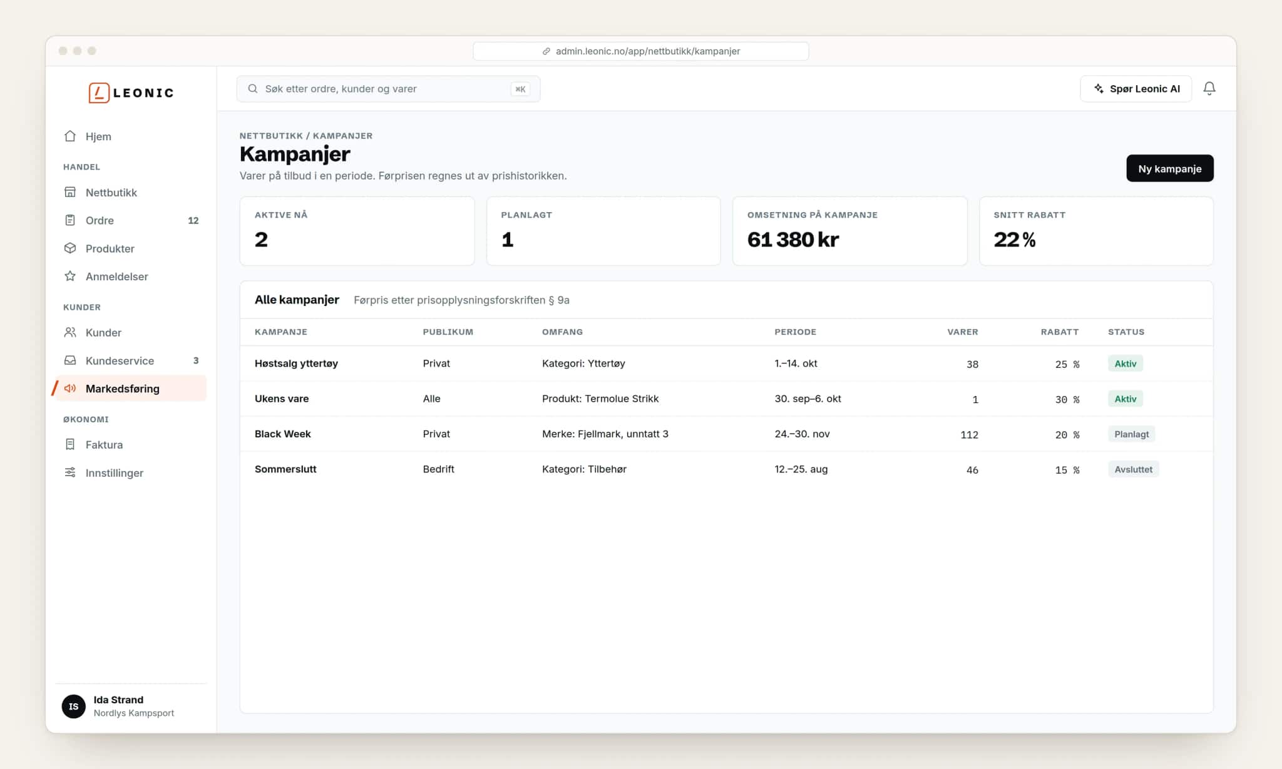Open the Ukens vare campaign row
The image size is (1282, 769).
click(726, 399)
